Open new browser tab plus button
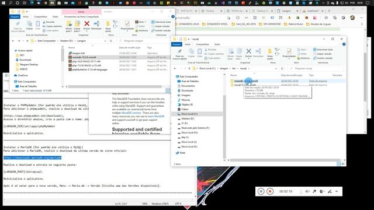 point(329,10)
